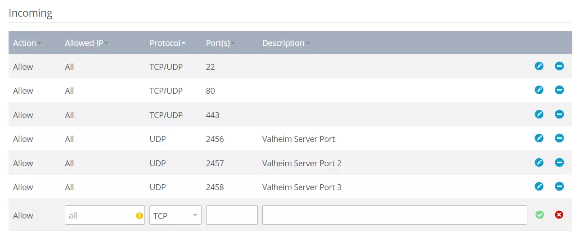This screenshot has height=232, width=575.
Task: Click the yellow warning icon in Allowed IP field
Action: coord(139,216)
